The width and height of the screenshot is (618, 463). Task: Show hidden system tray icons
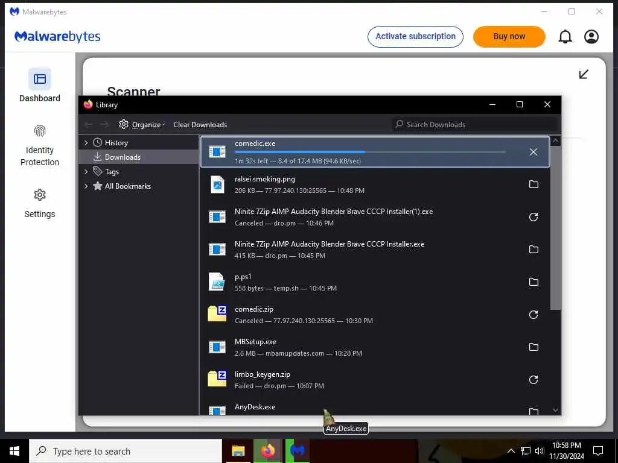pyautogui.click(x=511, y=451)
